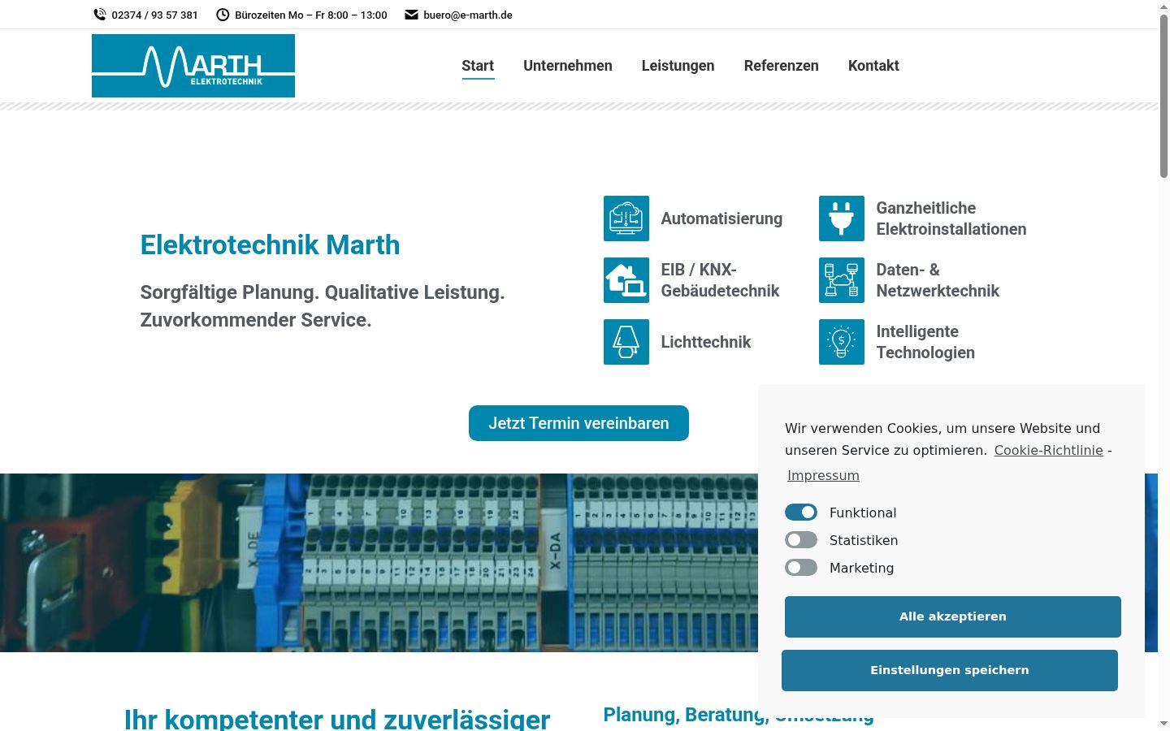Click the scrollbar down arrow
The width and height of the screenshot is (1170, 731).
(x=1163, y=724)
